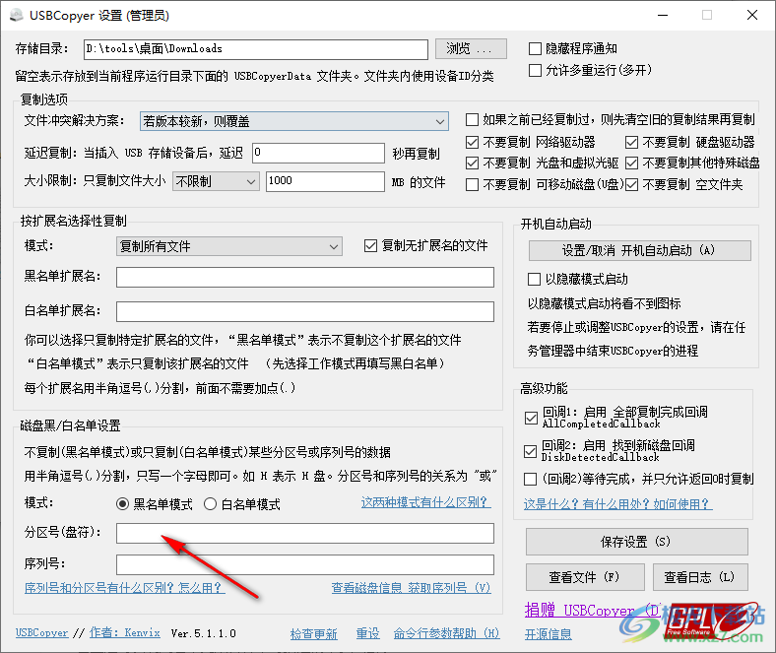Open 这两种模式有什么区别? link

(x=425, y=502)
